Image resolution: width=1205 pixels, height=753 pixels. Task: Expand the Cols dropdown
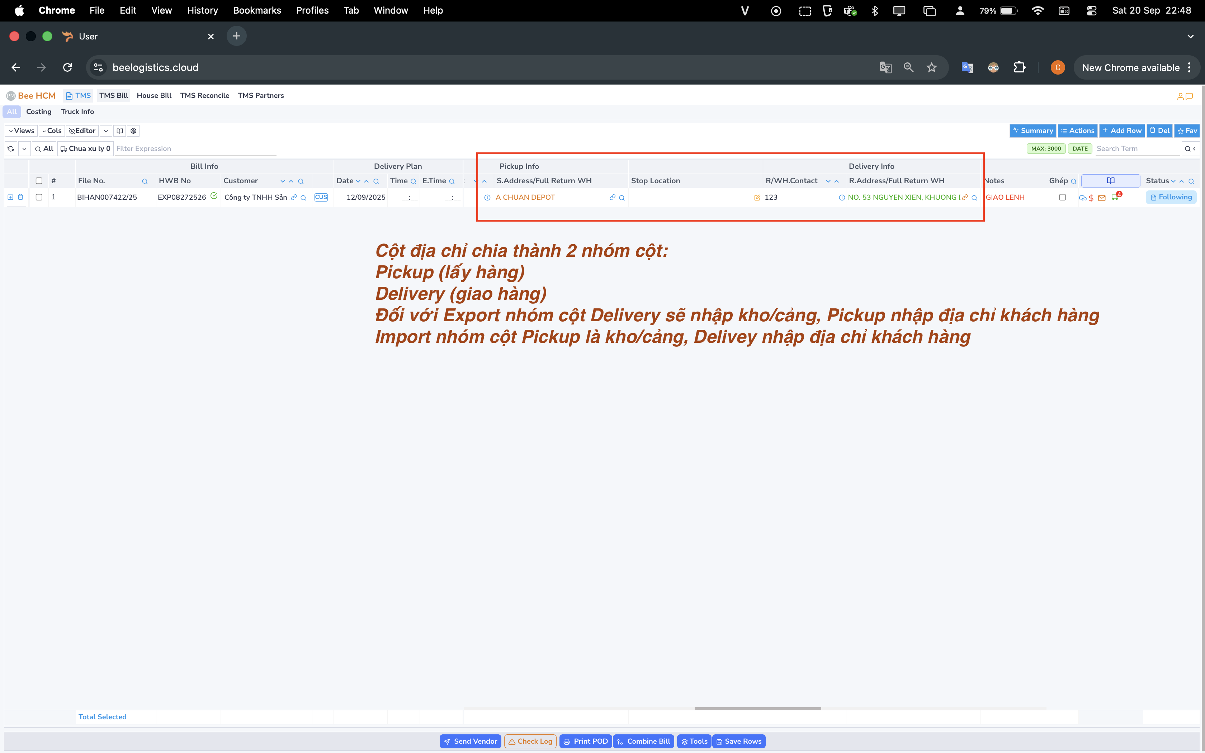pos(52,131)
